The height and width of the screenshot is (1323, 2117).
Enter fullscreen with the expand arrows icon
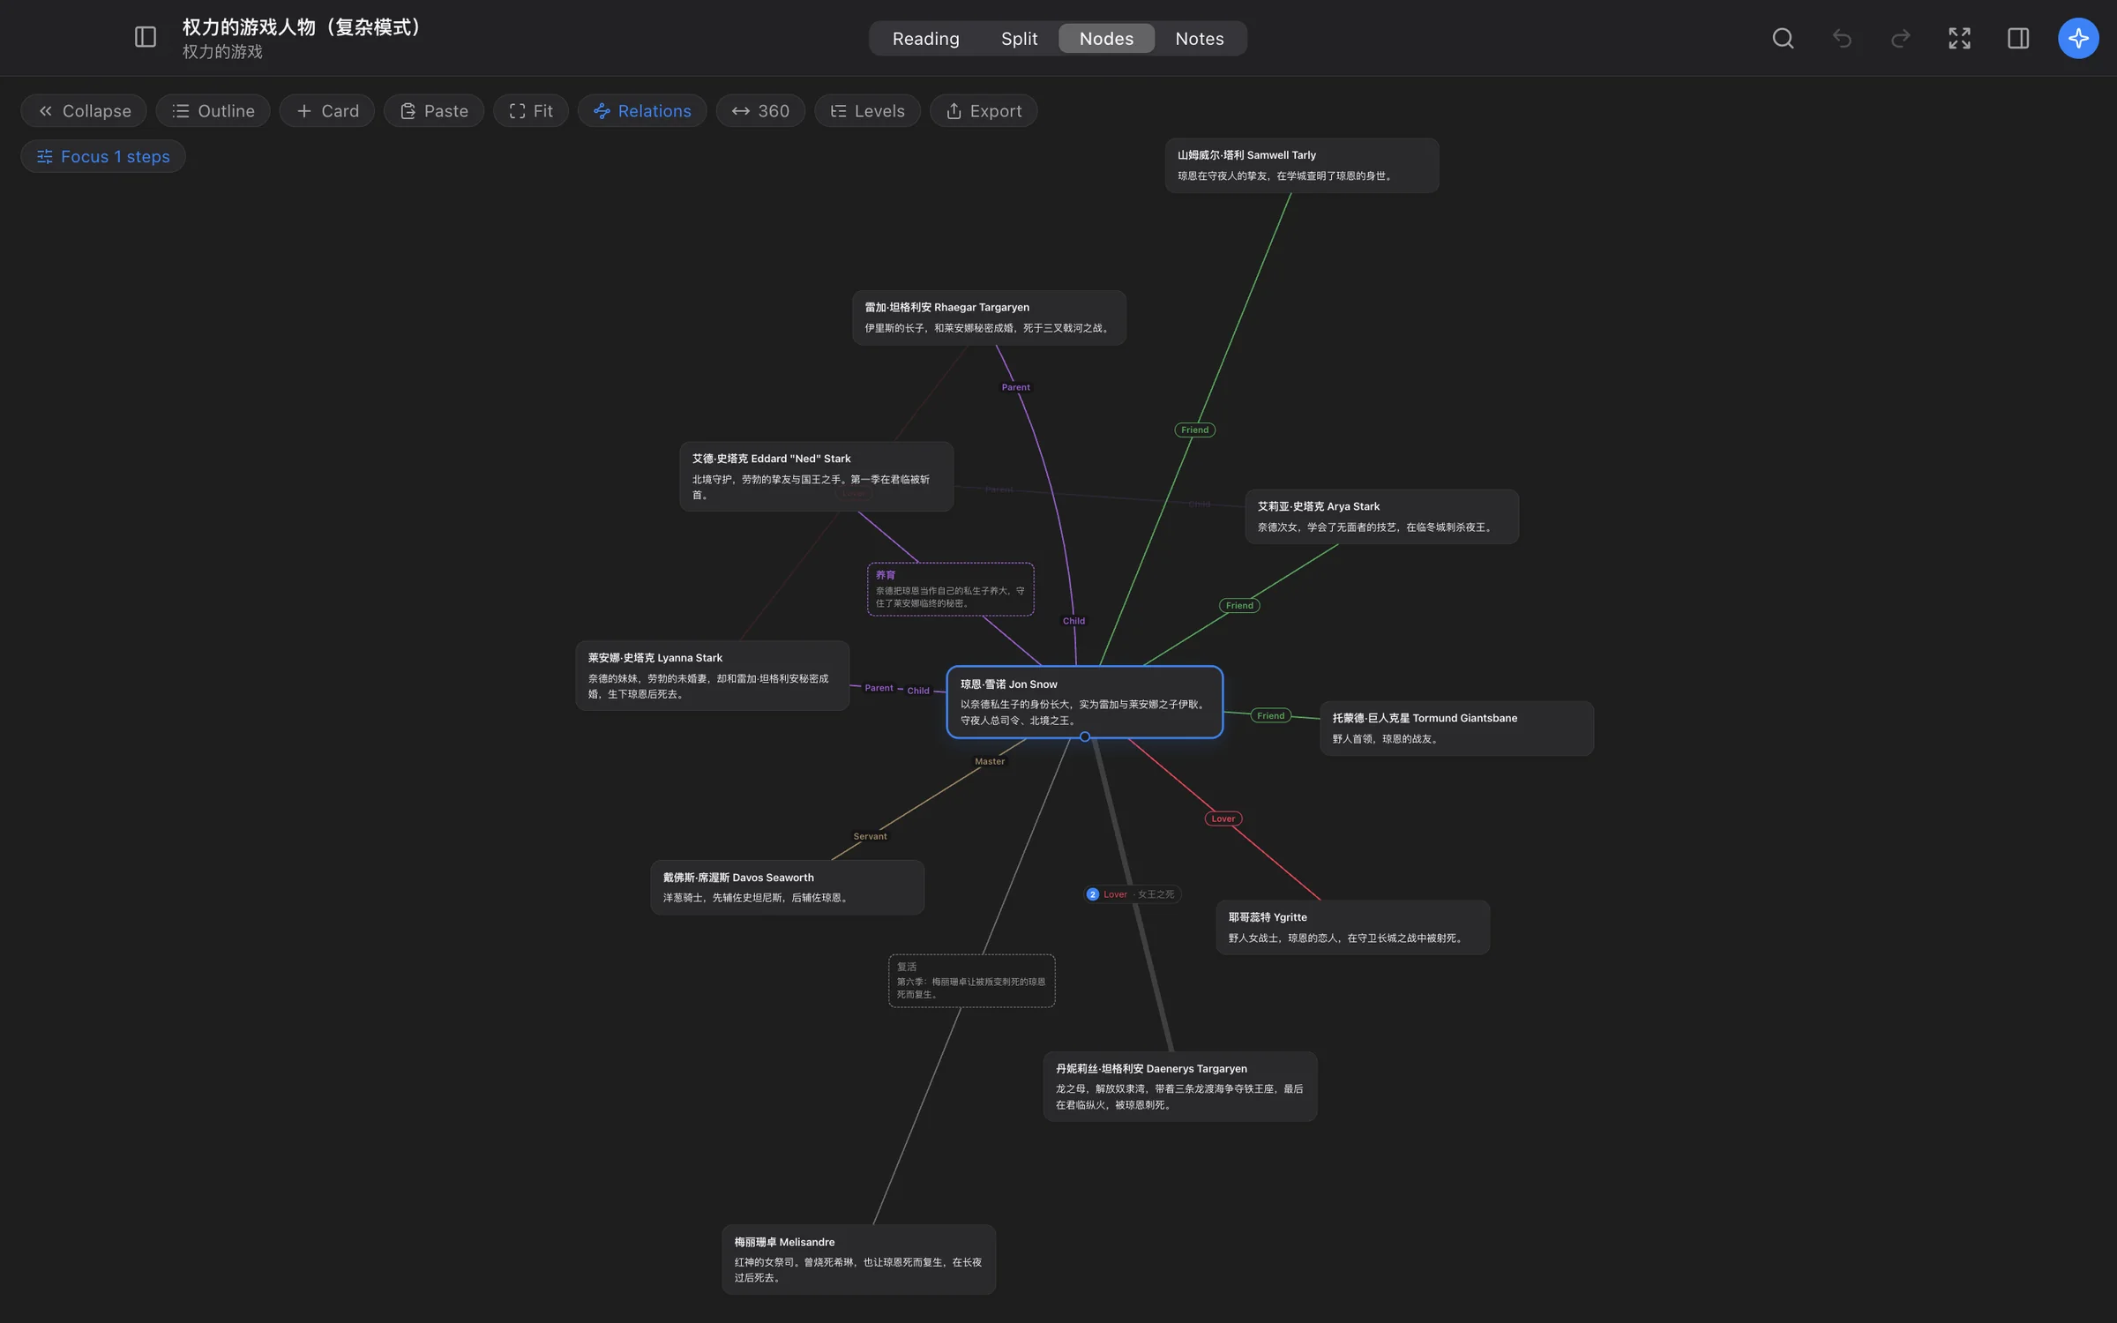(1959, 38)
